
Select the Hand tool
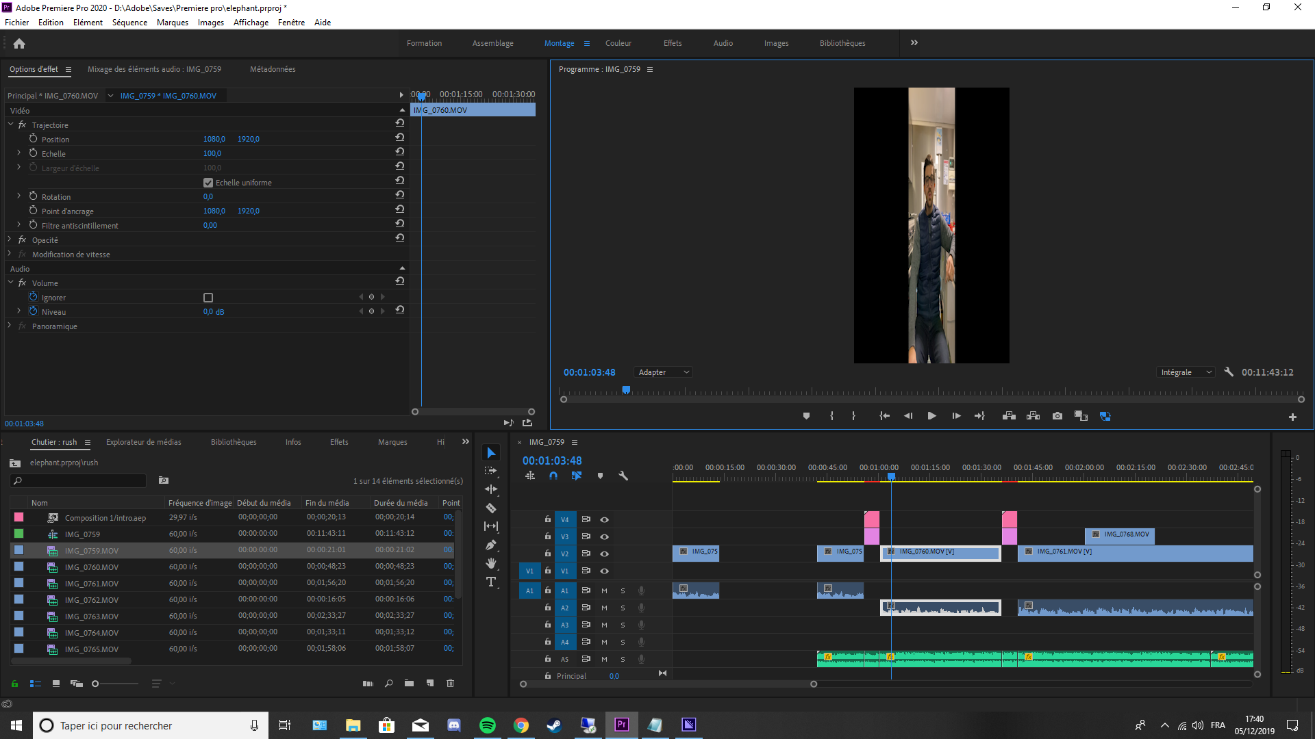click(x=491, y=563)
